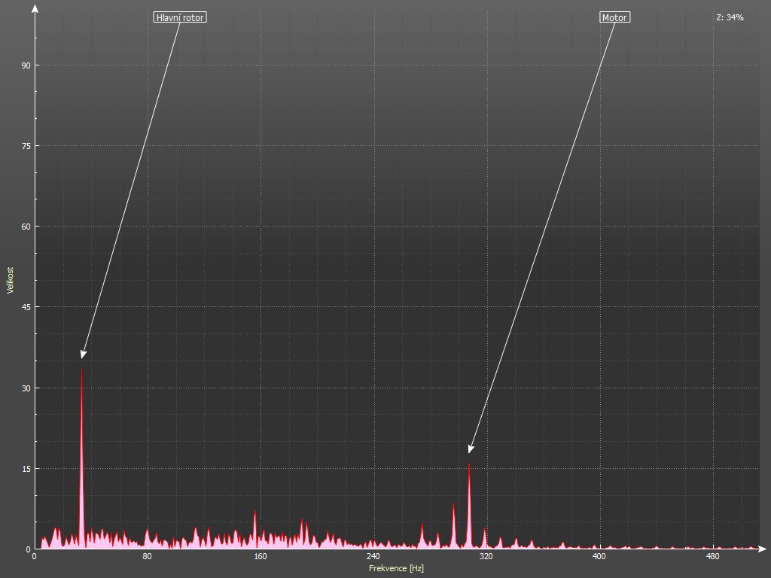The width and height of the screenshot is (771, 578).
Task: Click the 320 tick on frequency axis
Action: tap(486, 558)
